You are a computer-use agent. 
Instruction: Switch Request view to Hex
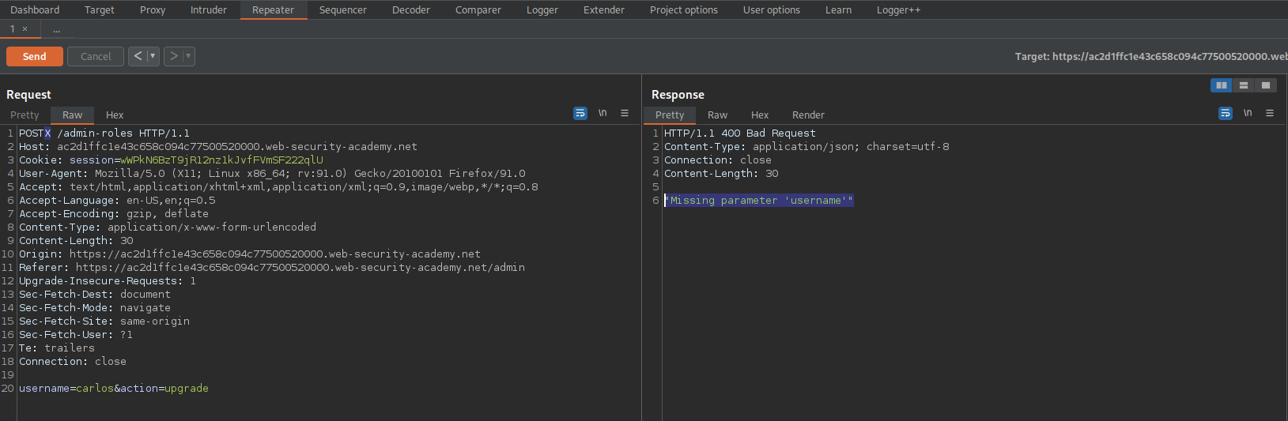point(115,115)
